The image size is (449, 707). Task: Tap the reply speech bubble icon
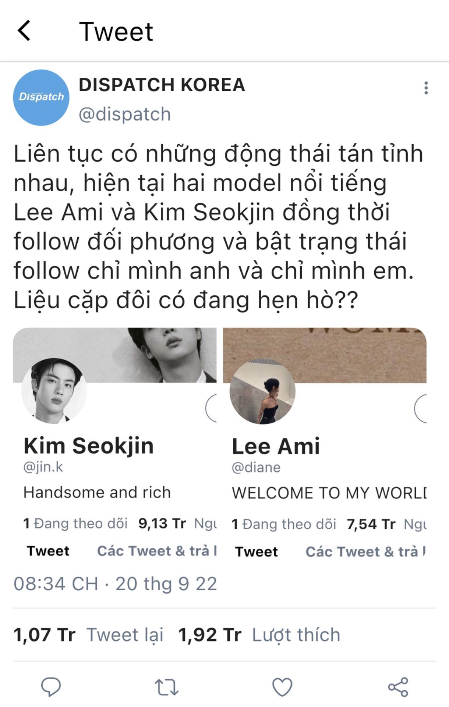point(51,686)
